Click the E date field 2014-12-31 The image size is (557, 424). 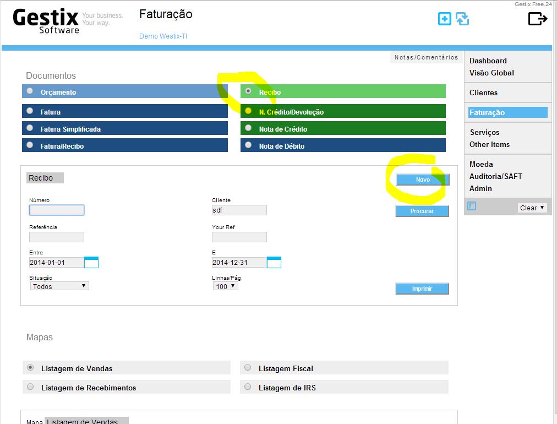coord(239,262)
